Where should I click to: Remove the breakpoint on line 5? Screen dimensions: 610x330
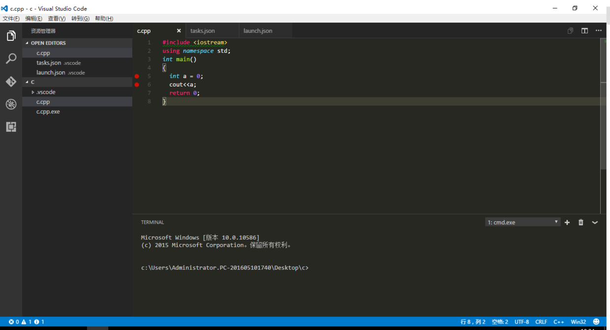pyautogui.click(x=137, y=76)
